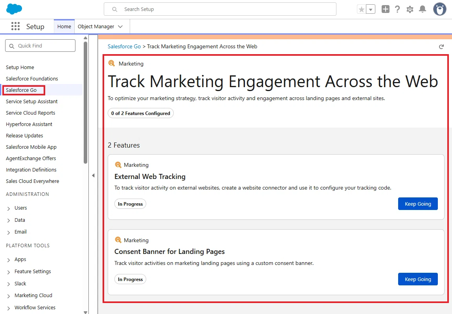This screenshot has width=452, height=314.
Task: Expand the Marketing Cloud section
Action: click(9, 296)
